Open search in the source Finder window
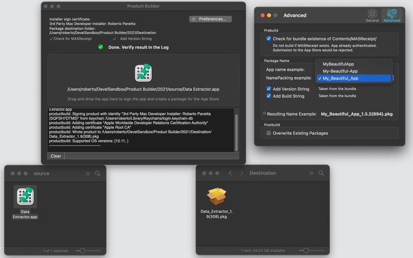 tap(97, 173)
